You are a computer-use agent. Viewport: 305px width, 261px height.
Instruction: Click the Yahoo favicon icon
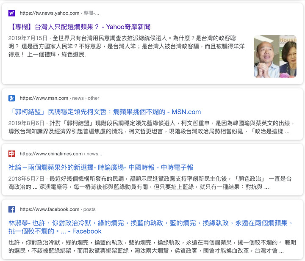[x=12, y=13]
